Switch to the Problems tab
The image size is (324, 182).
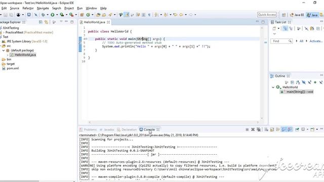point(88,129)
